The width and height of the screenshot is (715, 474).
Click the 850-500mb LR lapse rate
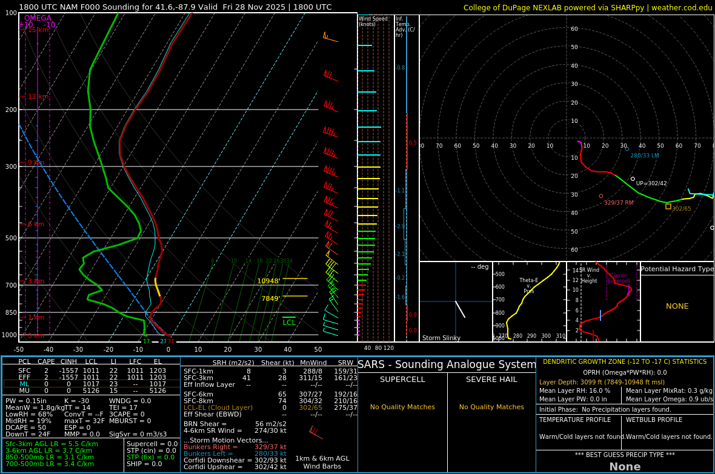50,457
